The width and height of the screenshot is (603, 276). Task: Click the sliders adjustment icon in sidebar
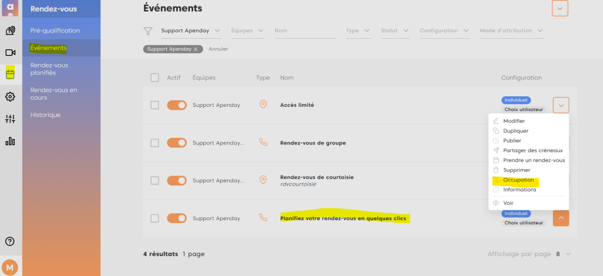(x=10, y=119)
